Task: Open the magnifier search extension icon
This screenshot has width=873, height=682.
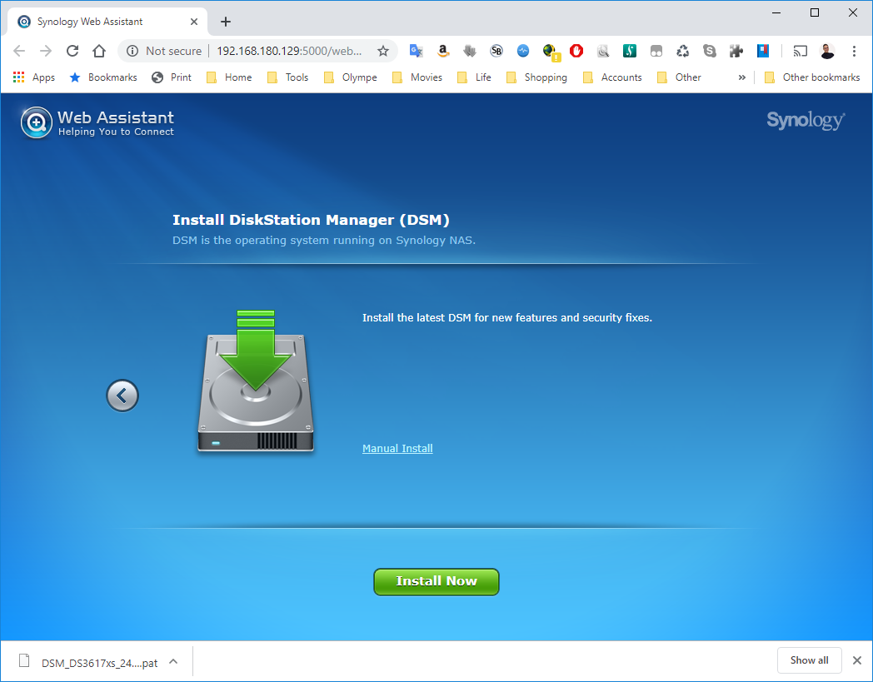Action: [603, 51]
